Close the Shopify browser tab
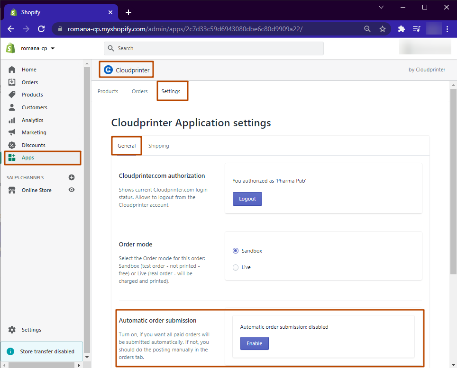Viewport: 457px width, 368px height. pos(110,12)
